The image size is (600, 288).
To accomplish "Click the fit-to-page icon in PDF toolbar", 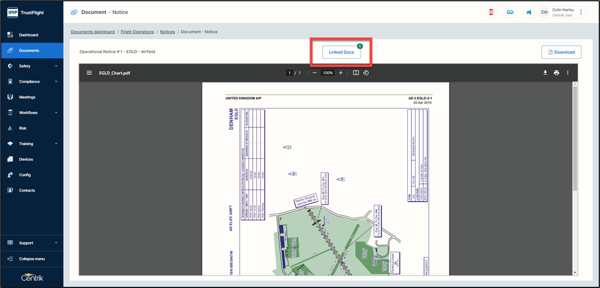I will click(356, 73).
